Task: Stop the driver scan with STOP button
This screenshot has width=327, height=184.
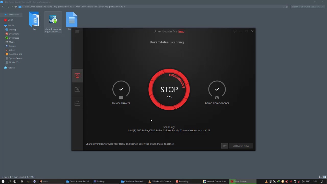Action: coord(169,90)
